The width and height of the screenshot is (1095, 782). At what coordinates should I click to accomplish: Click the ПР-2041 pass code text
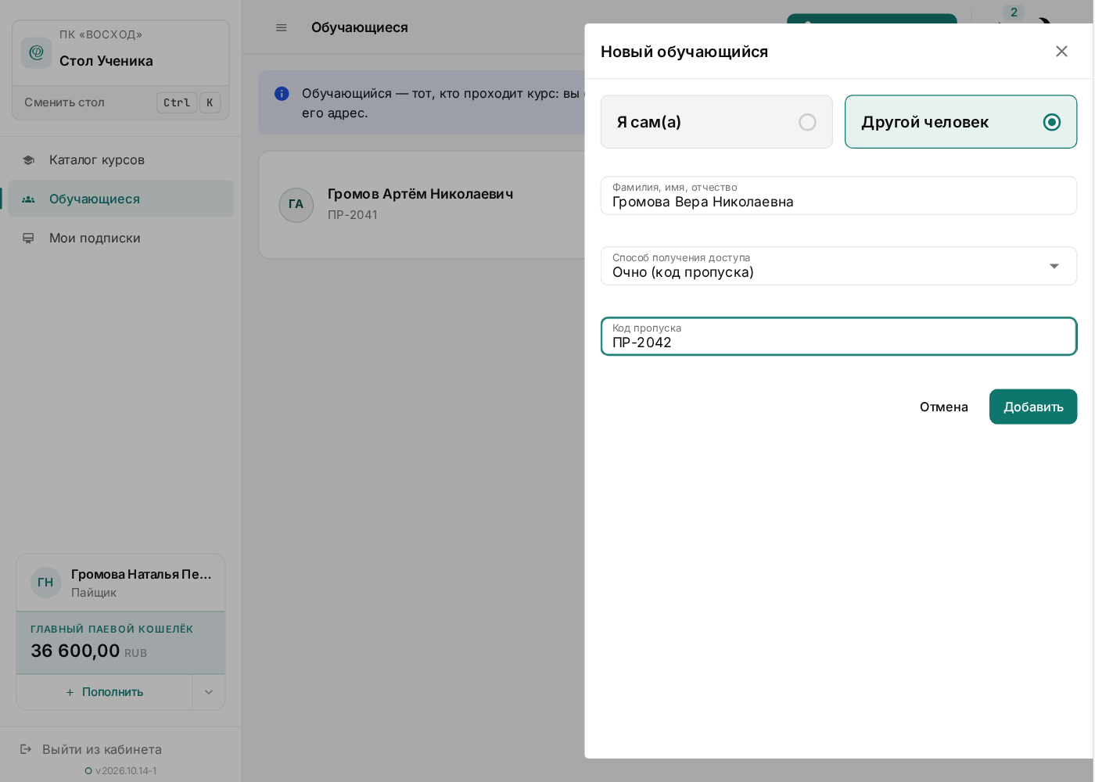click(353, 215)
